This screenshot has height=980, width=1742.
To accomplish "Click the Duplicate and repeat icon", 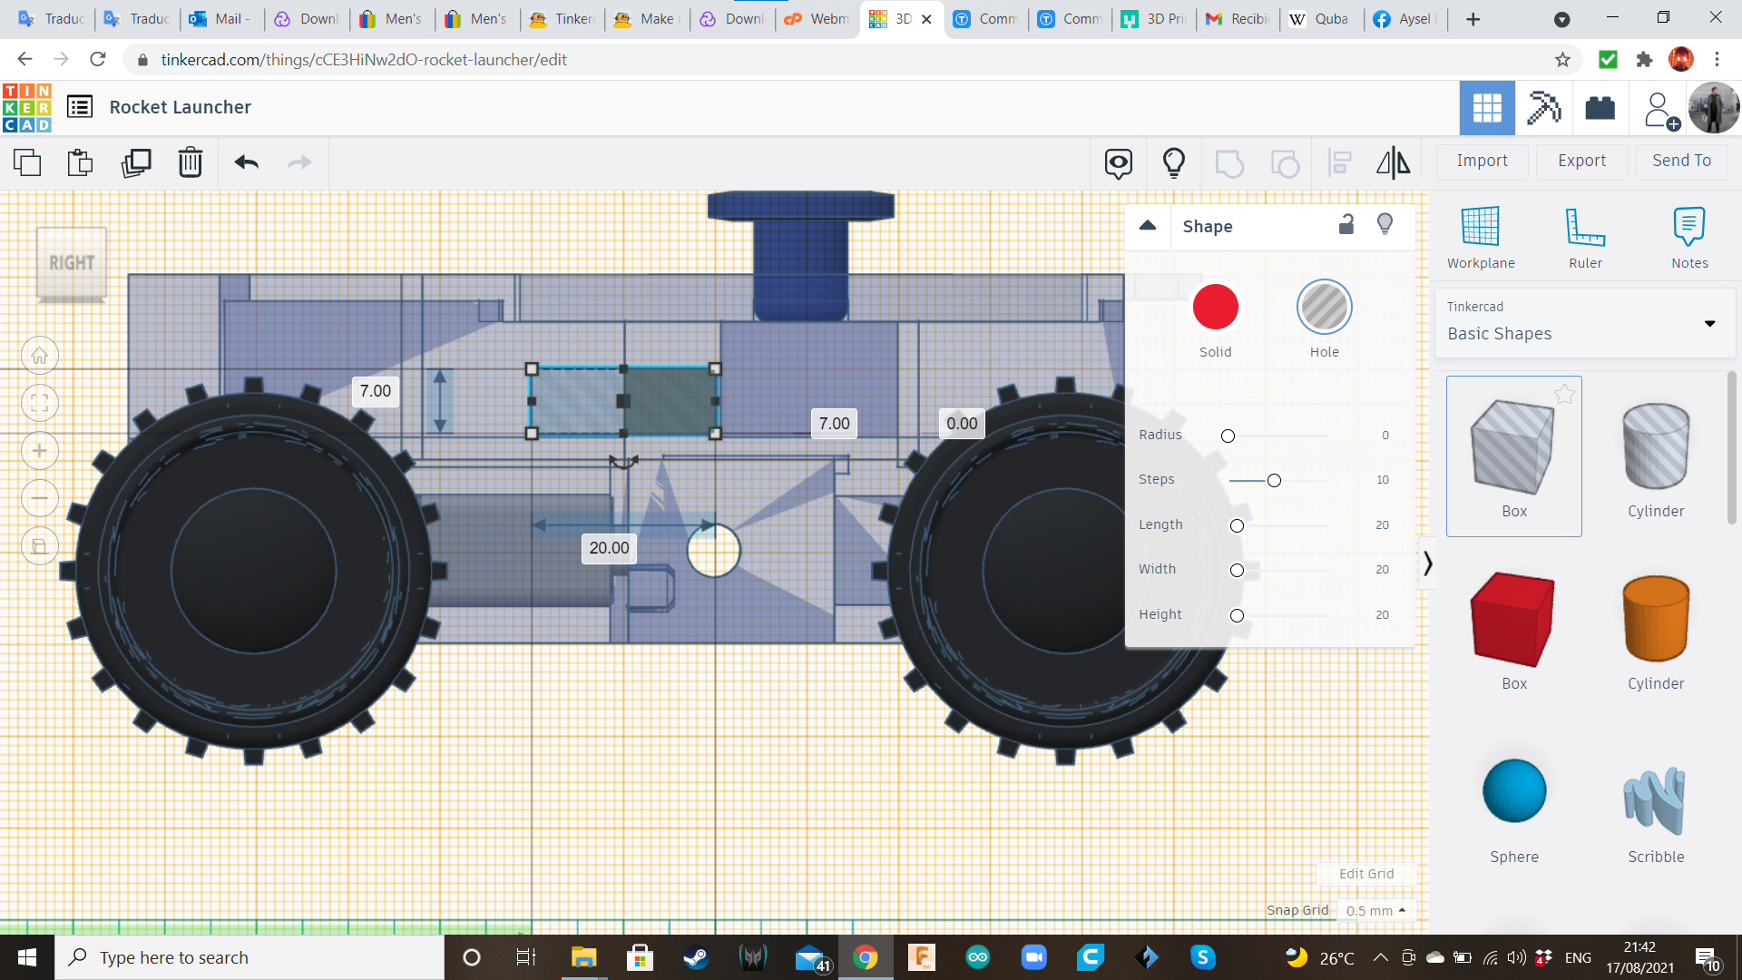I will click(136, 162).
